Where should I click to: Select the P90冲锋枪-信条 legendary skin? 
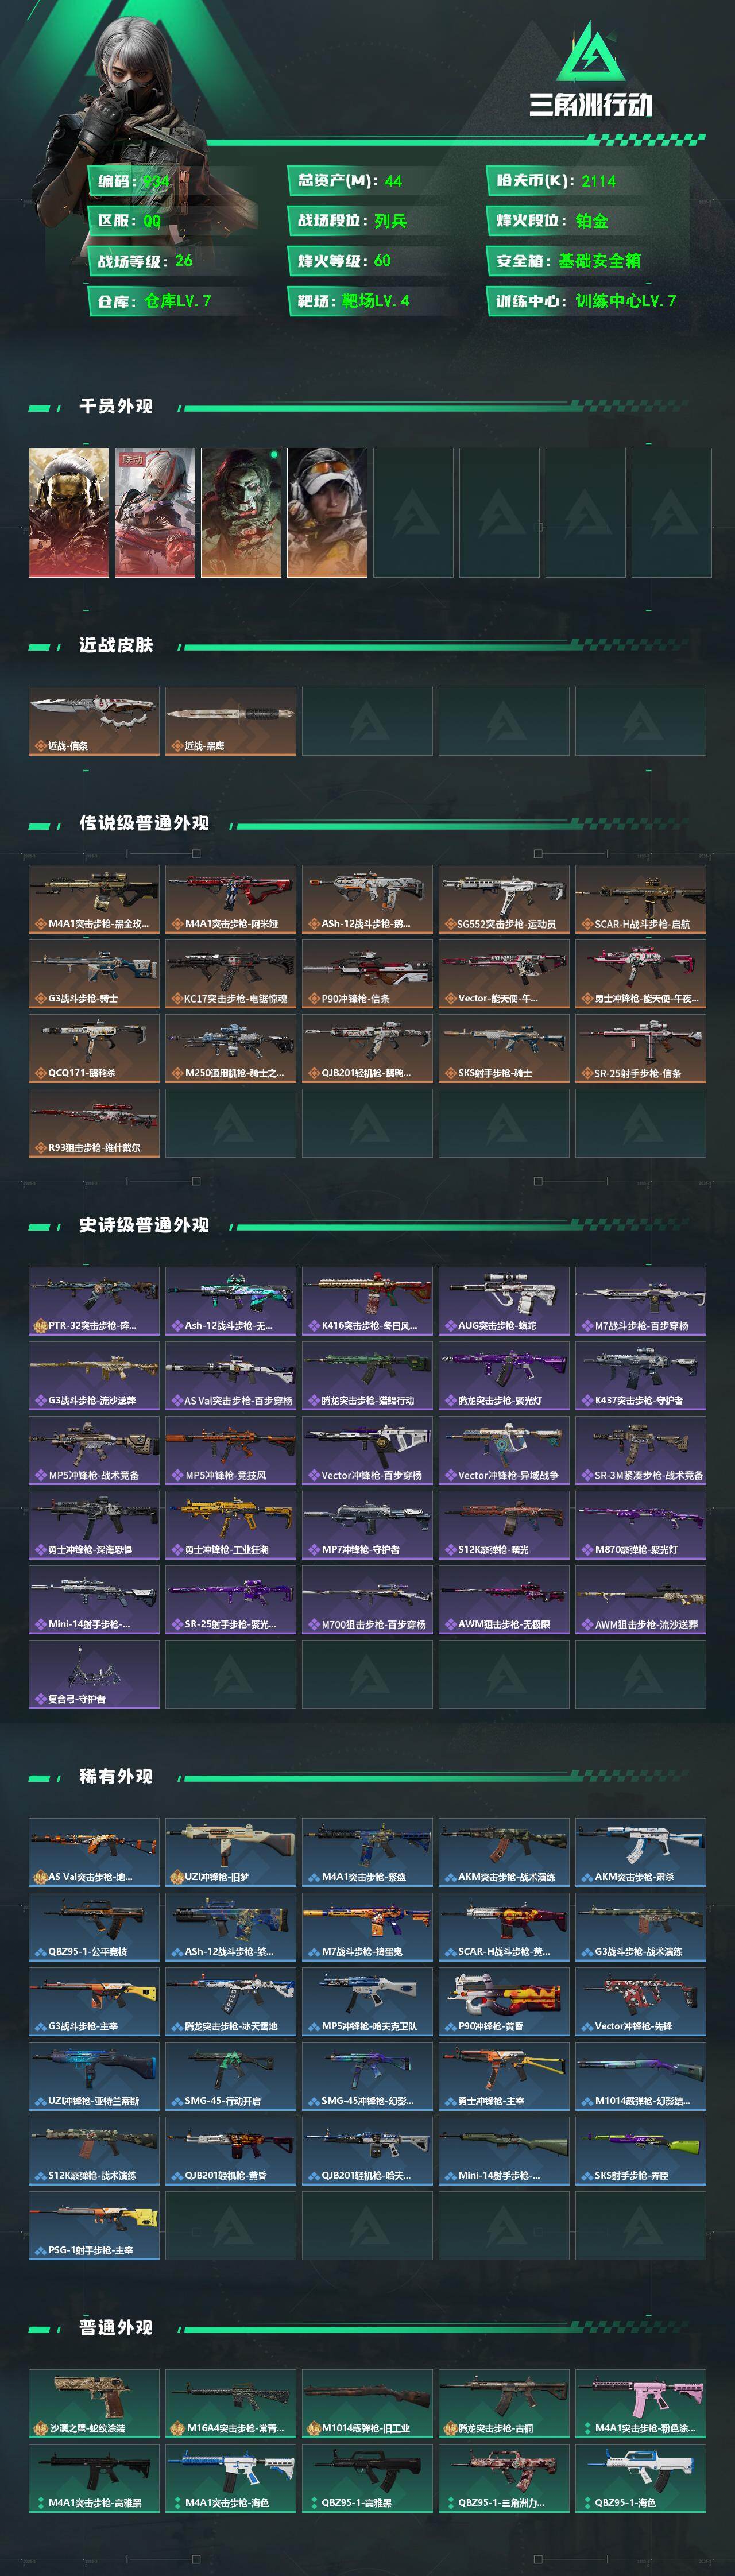click(367, 973)
